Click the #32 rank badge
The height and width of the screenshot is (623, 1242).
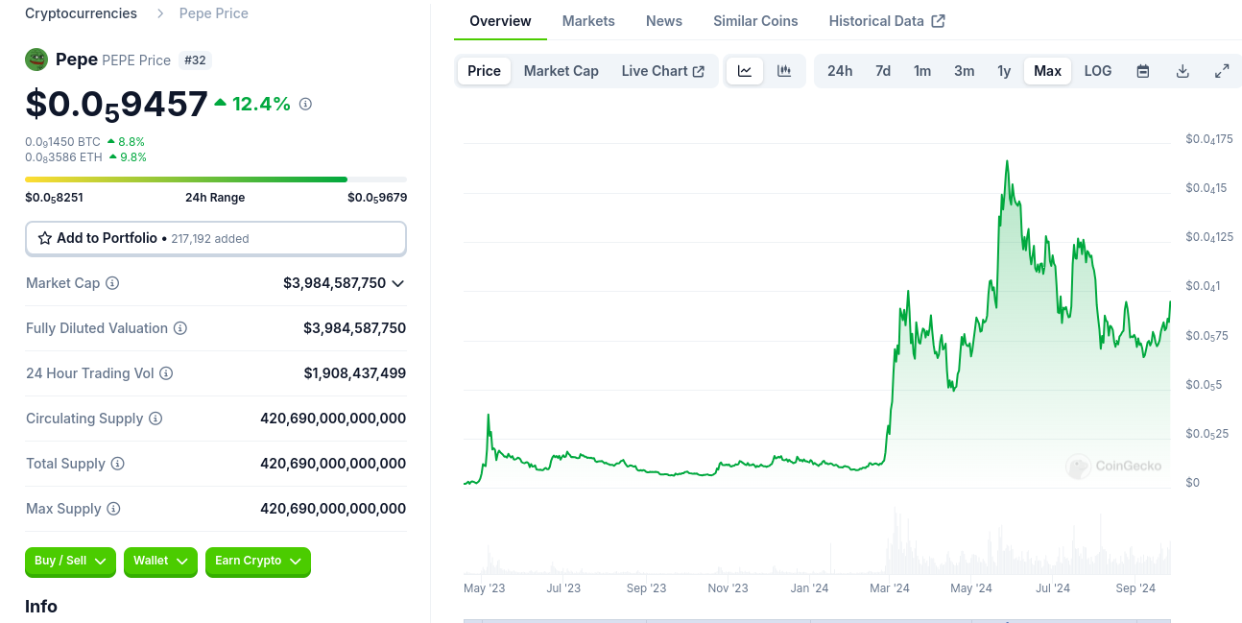tap(195, 60)
